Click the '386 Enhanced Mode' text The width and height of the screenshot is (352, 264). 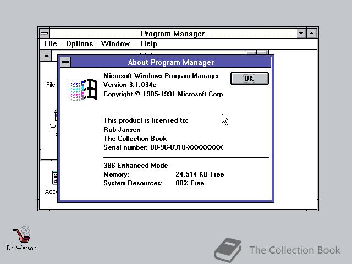[x=136, y=166]
